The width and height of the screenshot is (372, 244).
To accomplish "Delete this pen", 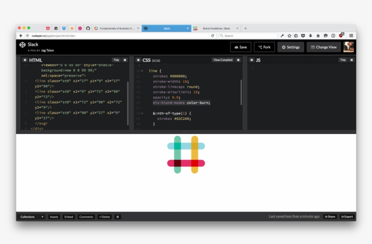I will click(x=105, y=217).
